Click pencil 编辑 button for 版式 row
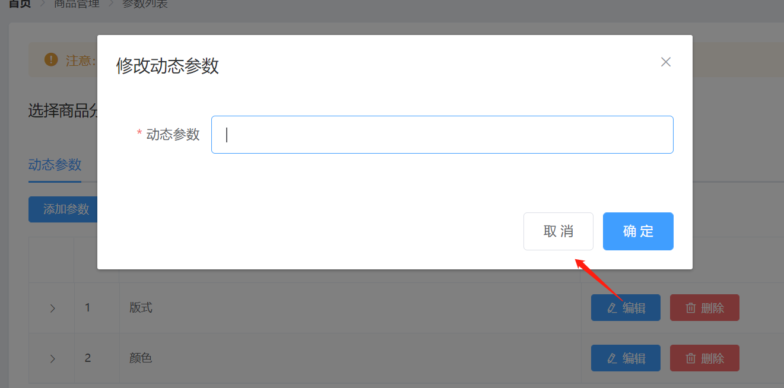 coord(626,308)
